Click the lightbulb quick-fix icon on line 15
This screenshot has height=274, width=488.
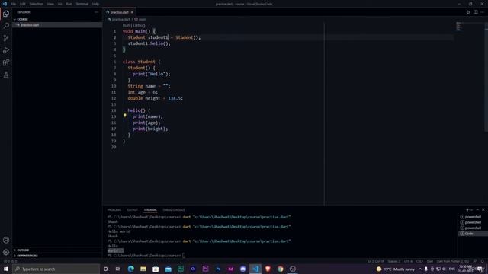click(x=125, y=115)
